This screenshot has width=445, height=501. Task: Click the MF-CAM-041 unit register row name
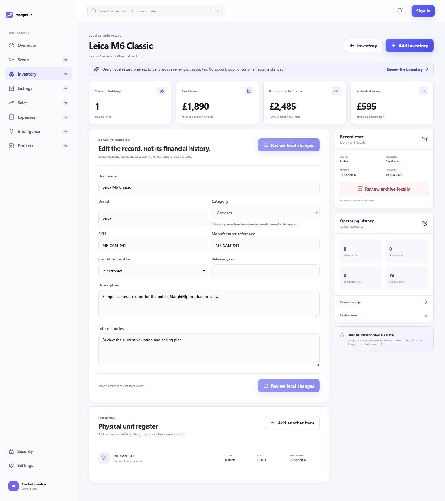pyautogui.click(x=124, y=456)
